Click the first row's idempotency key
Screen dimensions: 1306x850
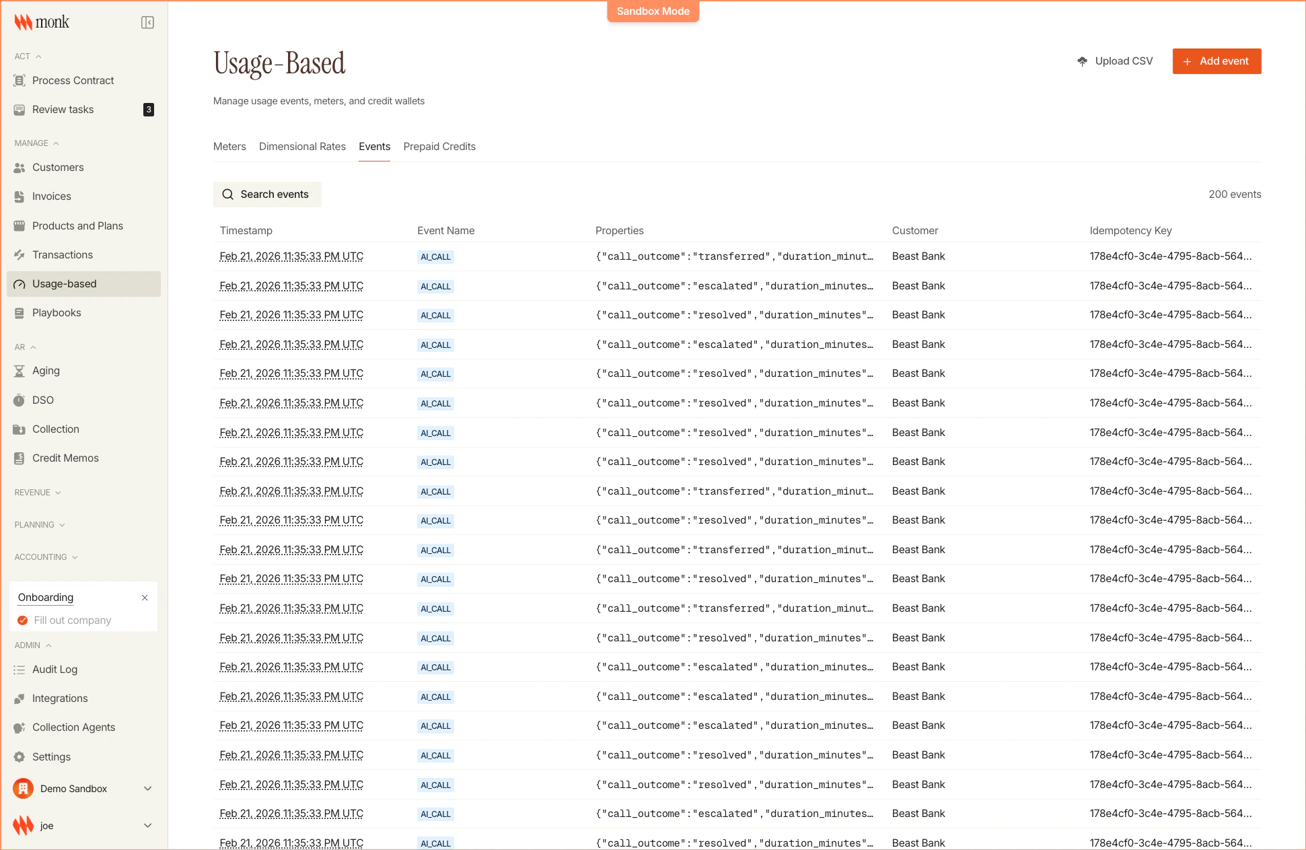coord(1171,256)
